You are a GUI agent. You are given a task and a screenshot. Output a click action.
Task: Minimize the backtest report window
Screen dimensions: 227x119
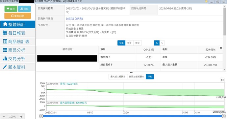[212, 2]
